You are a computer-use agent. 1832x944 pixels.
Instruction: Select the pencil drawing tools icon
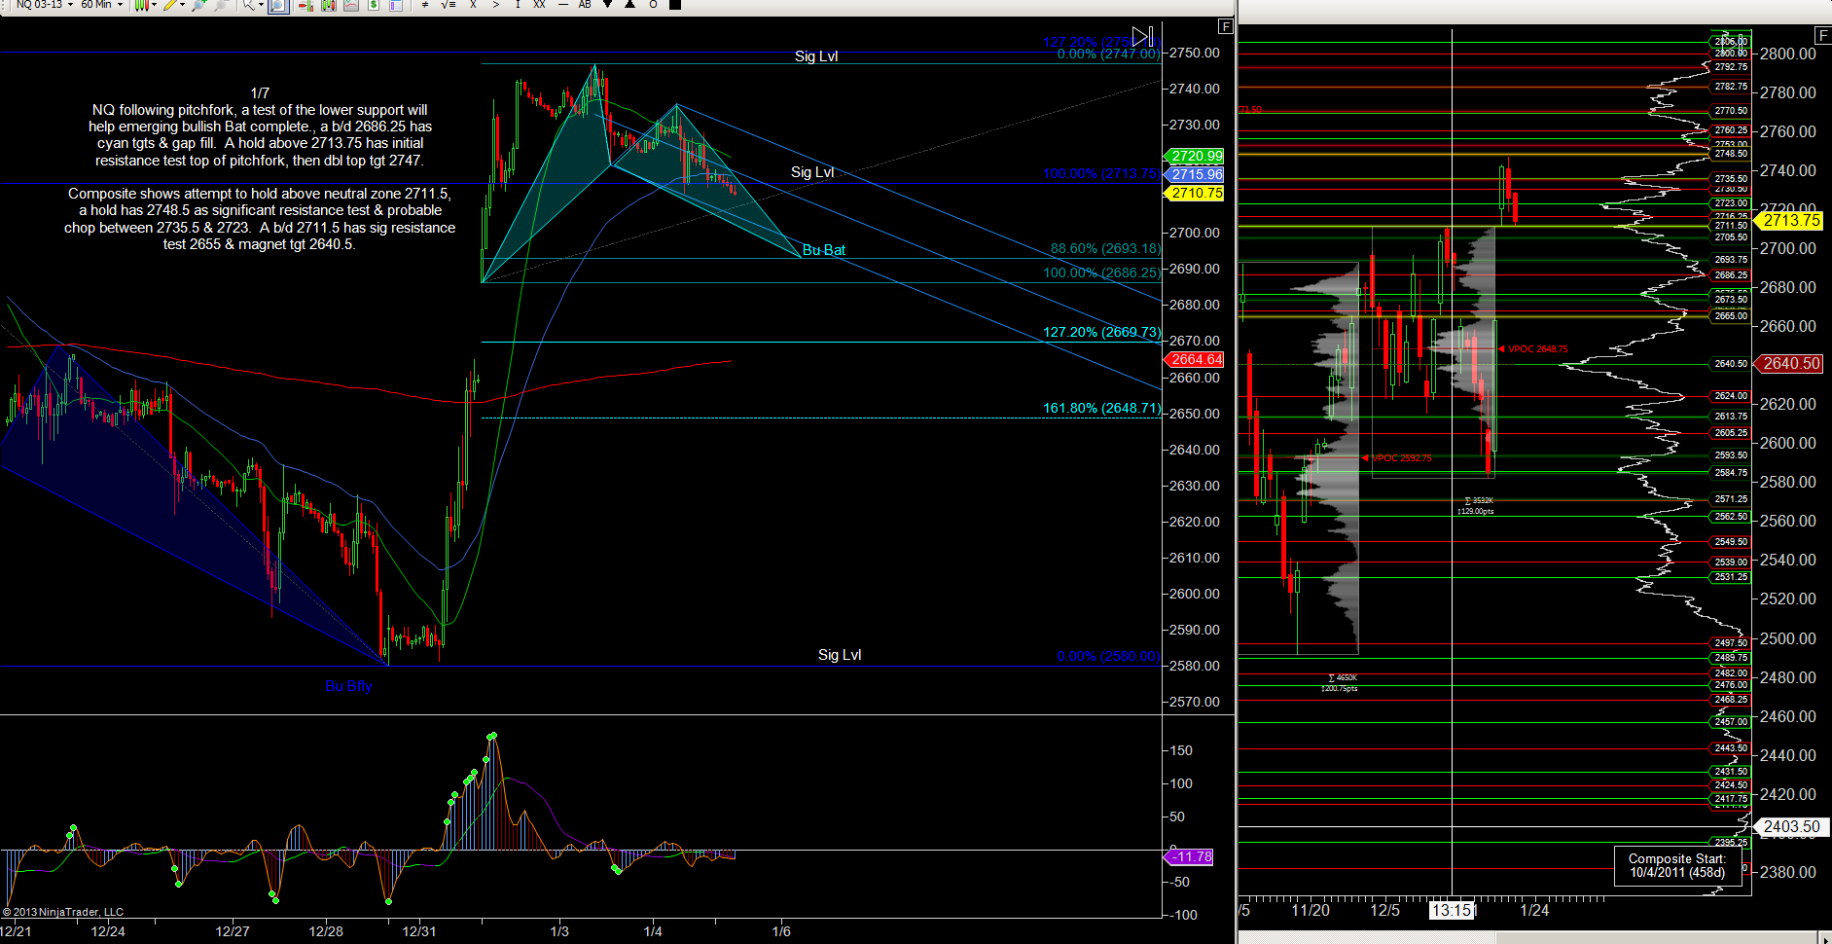point(171,5)
